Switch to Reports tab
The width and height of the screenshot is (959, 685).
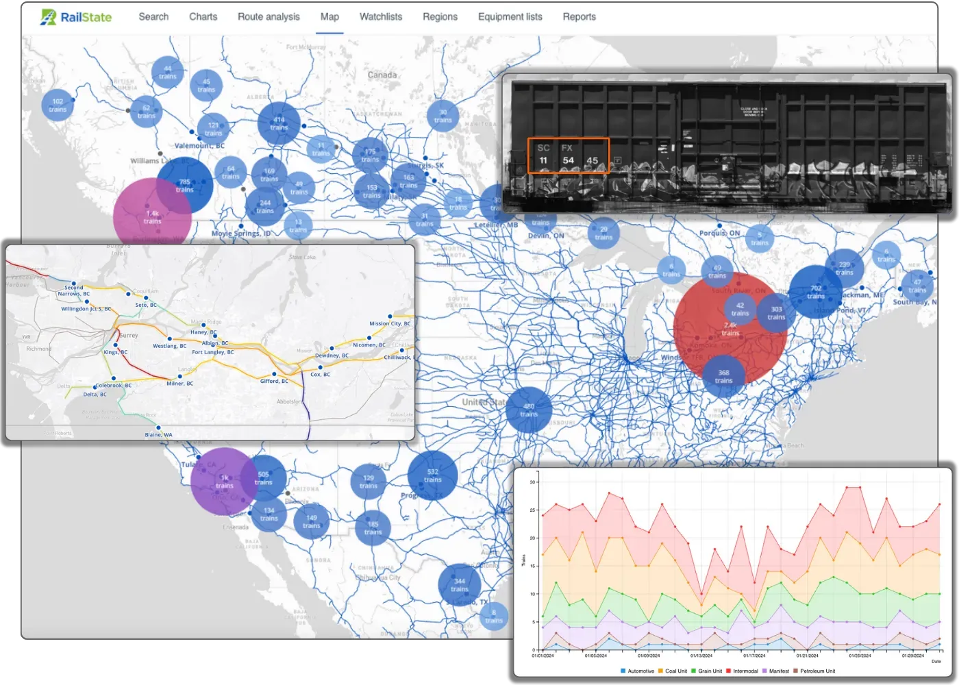tap(580, 16)
